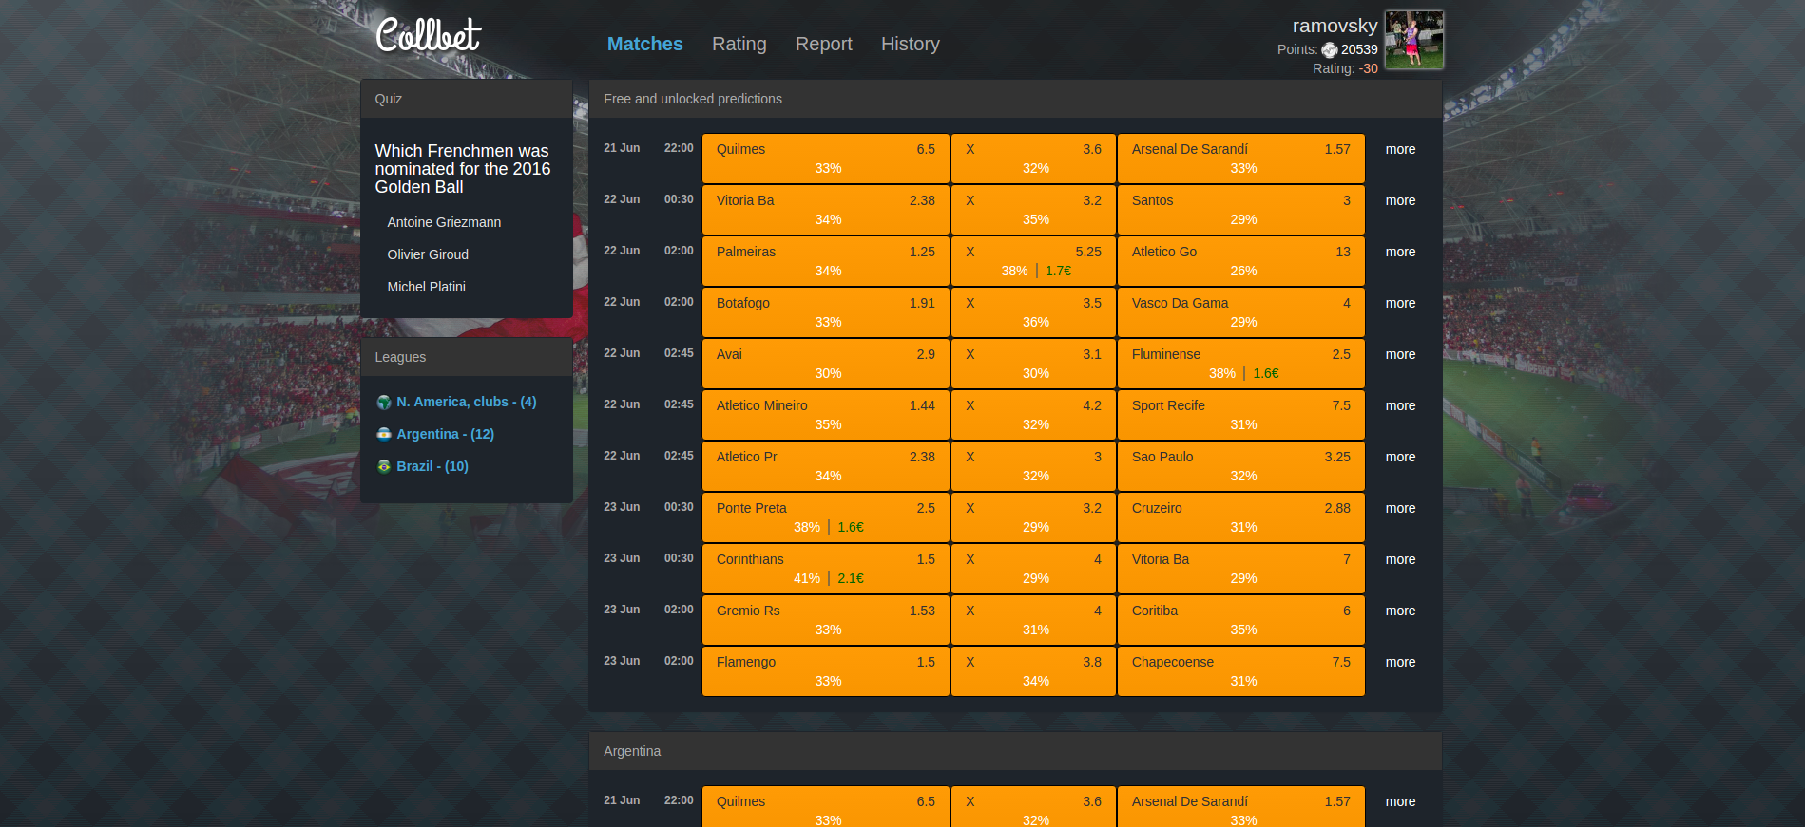1805x827 pixels.
Task: Bet on Atletico Pr at 2.38
Action: (x=826, y=466)
